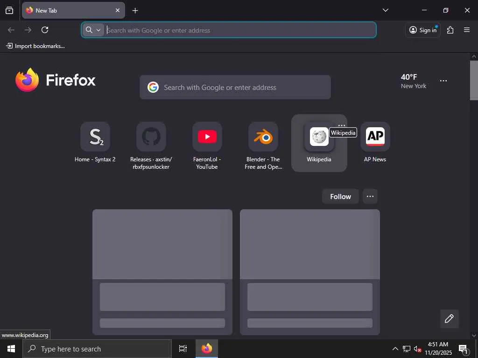This screenshot has height=358, width=478.
Task: Open the network tray icon
Action: tap(407, 349)
